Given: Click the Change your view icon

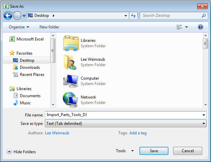Looking at the screenshot, I should (179, 27).
